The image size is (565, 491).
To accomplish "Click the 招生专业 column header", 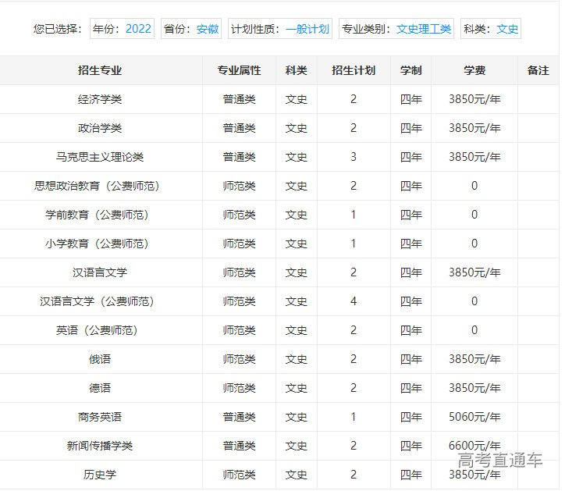I will pyautogui.click(x=100, y=70).
